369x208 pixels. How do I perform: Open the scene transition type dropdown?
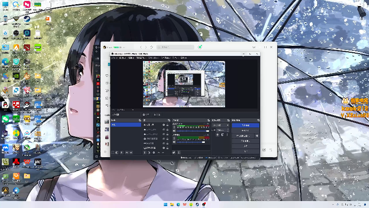pyautogui.click(x=220, y=125)
